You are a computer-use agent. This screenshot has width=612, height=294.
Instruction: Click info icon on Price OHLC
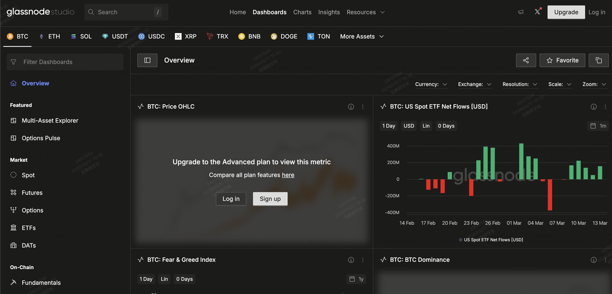(351, 107)
